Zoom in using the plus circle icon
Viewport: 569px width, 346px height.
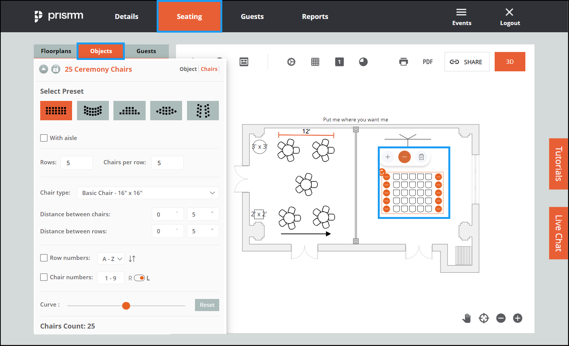pyautogui.click(x=518, y=318)
